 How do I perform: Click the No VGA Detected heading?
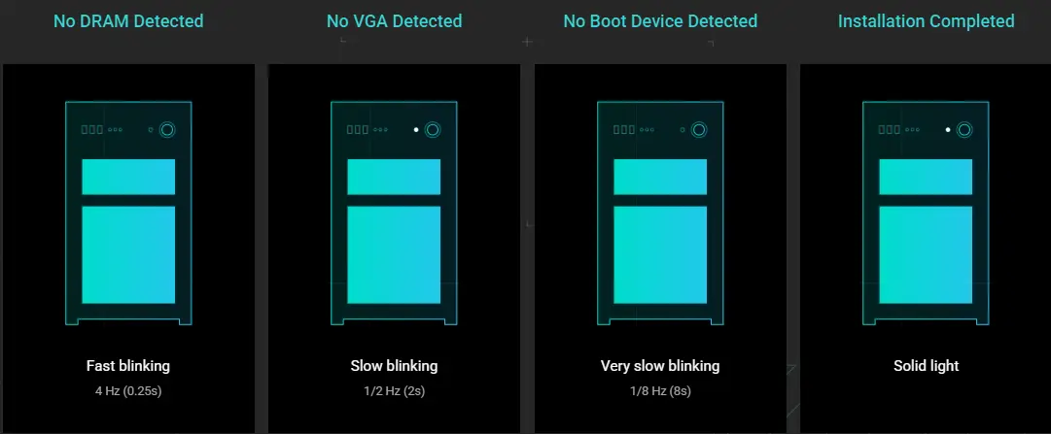394,20
